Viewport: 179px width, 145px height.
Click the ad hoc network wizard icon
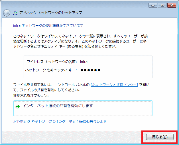pyautogui.click(x=15, y=13)
